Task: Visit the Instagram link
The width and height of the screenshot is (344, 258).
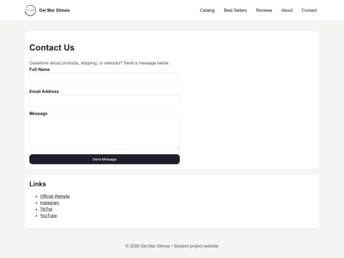Action: 50,203
